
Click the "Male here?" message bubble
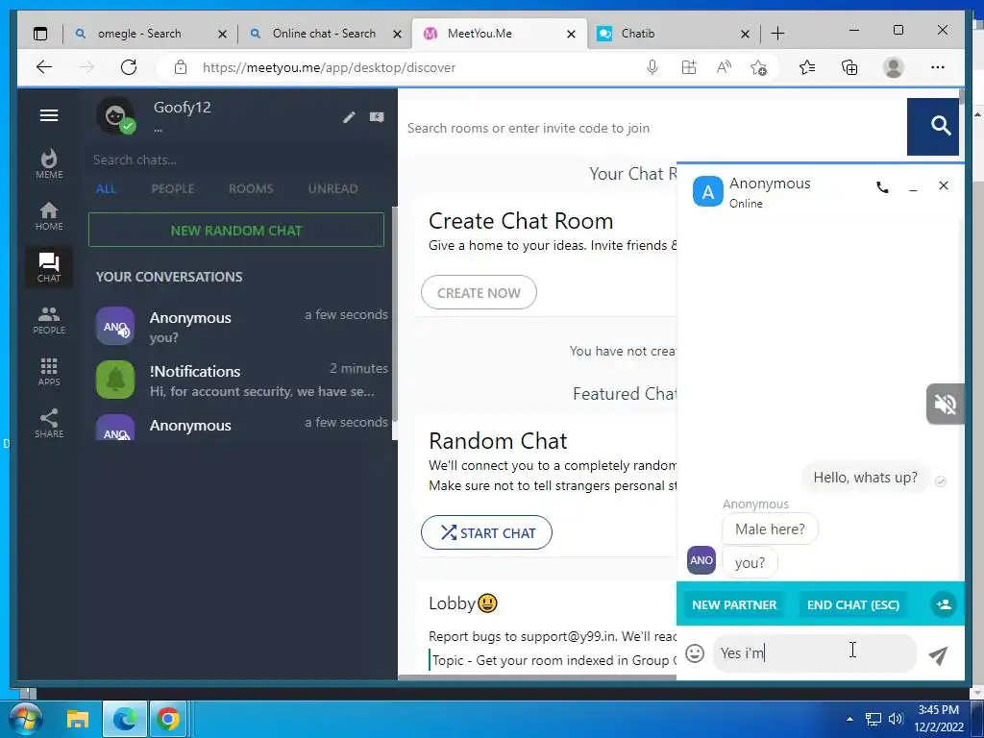coord(770,529)
